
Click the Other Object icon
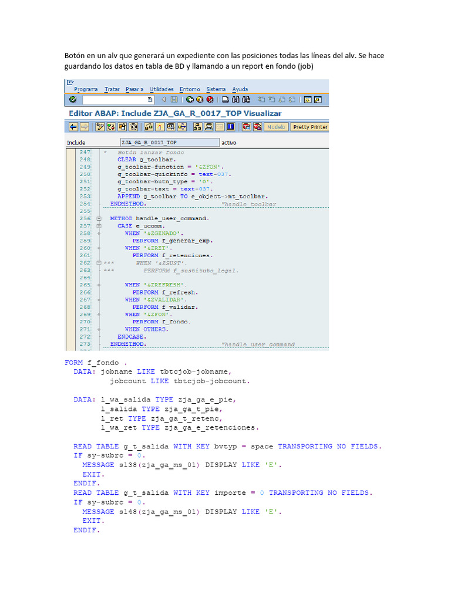pos(122,127)
